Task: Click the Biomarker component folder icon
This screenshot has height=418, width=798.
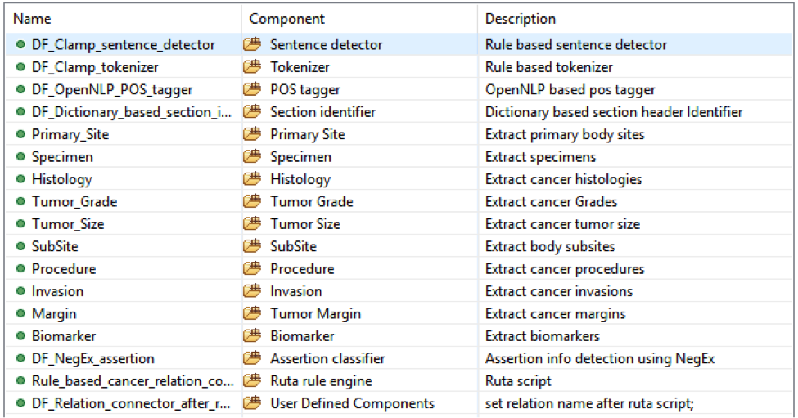Action: [252, 336]
